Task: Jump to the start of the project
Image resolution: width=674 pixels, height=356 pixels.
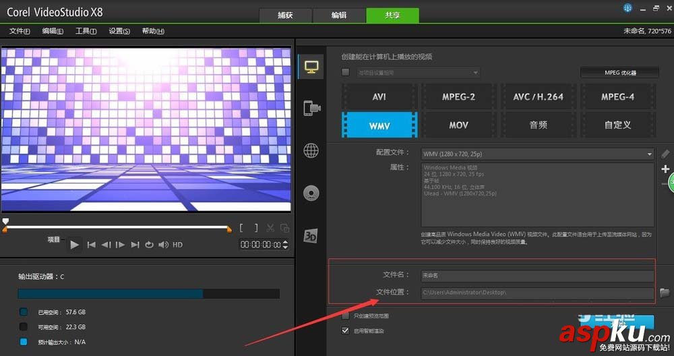Action: tap(91, 245)
